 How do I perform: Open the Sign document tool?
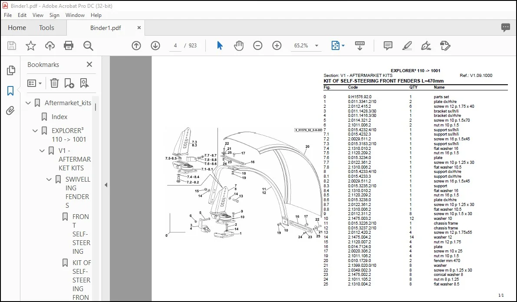[426, 46]
